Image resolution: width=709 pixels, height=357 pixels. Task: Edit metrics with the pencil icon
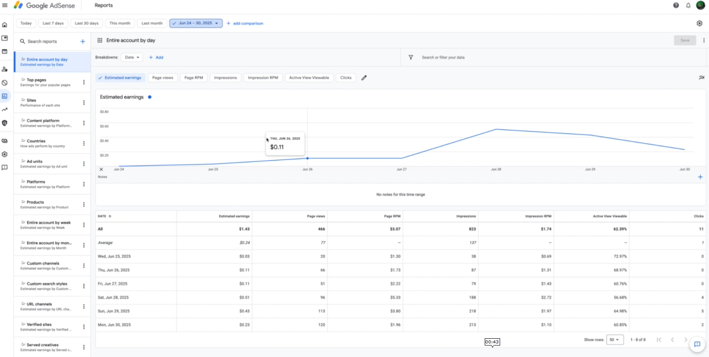pyautogui.click(x=364, y=78)
